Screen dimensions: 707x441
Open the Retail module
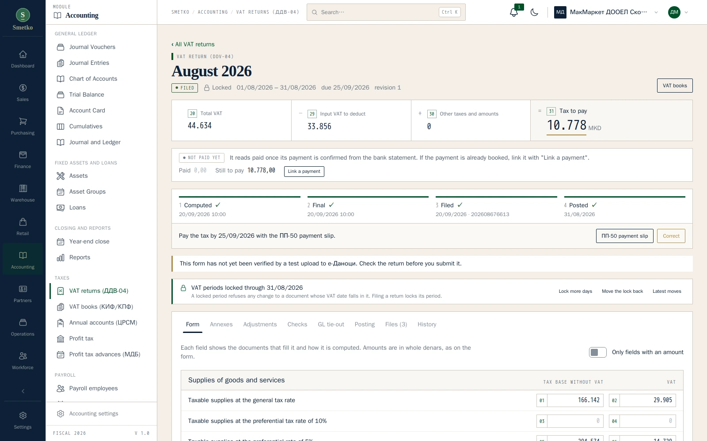tap(23, 227)
